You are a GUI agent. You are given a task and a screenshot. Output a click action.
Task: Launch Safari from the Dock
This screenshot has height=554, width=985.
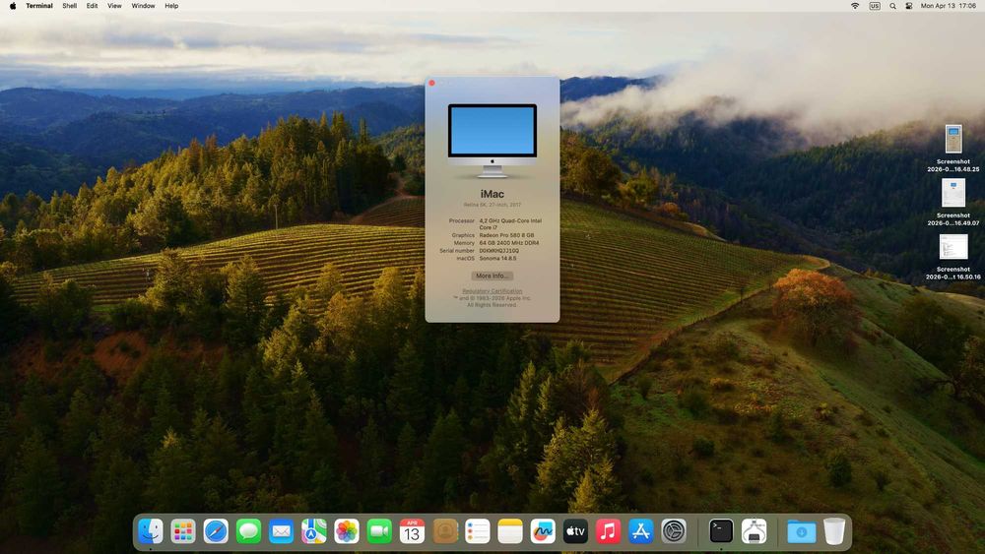pyautogui.click(x=216, y=532)
